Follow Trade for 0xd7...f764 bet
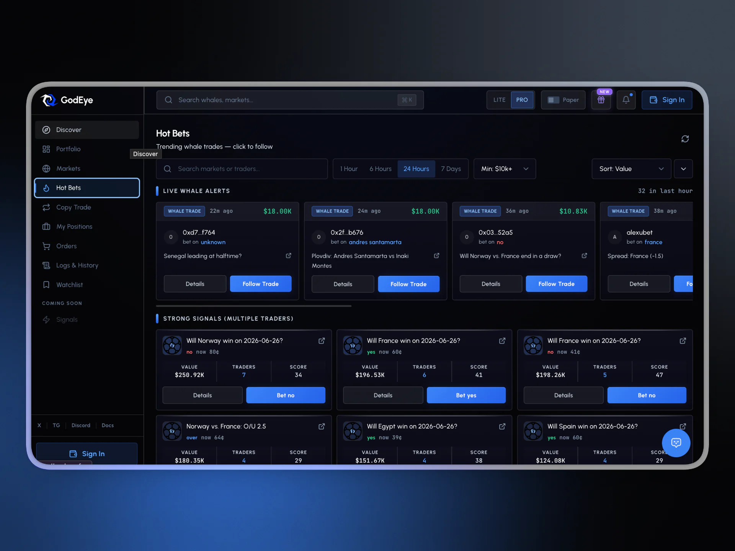Screen dimensions: 735x551 [261, 284]
